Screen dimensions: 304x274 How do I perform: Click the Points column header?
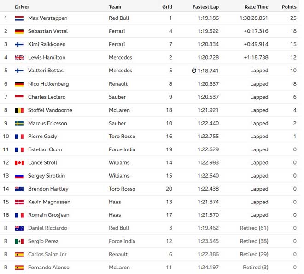(289, 7)
